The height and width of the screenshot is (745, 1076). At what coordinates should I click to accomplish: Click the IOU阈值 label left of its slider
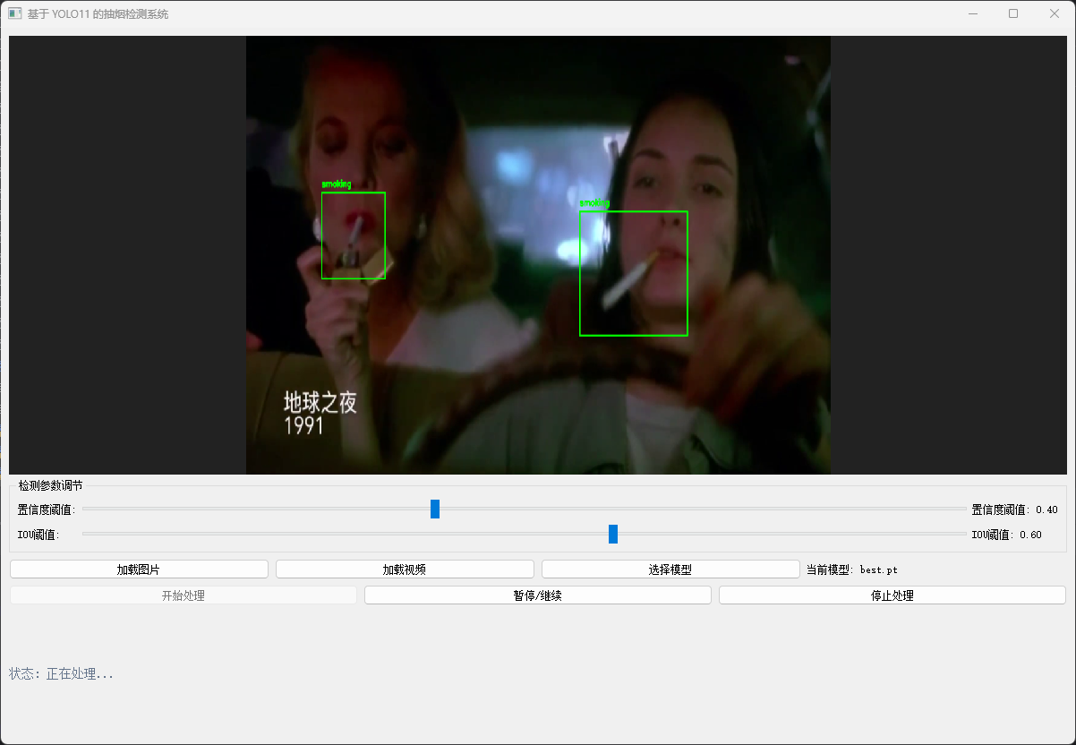point(38,535)
